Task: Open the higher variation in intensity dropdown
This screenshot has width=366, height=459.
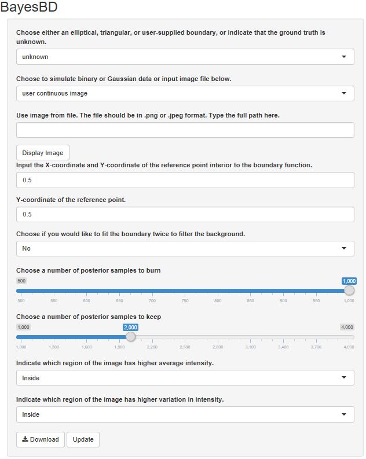Action: click(185, 414)
